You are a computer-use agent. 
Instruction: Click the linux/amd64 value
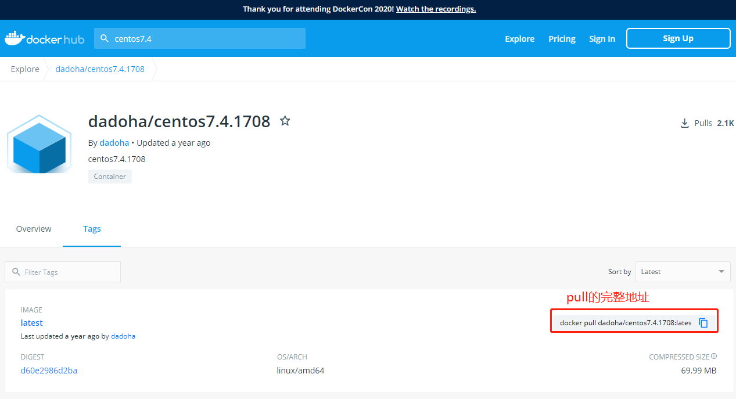pos(300,371)
